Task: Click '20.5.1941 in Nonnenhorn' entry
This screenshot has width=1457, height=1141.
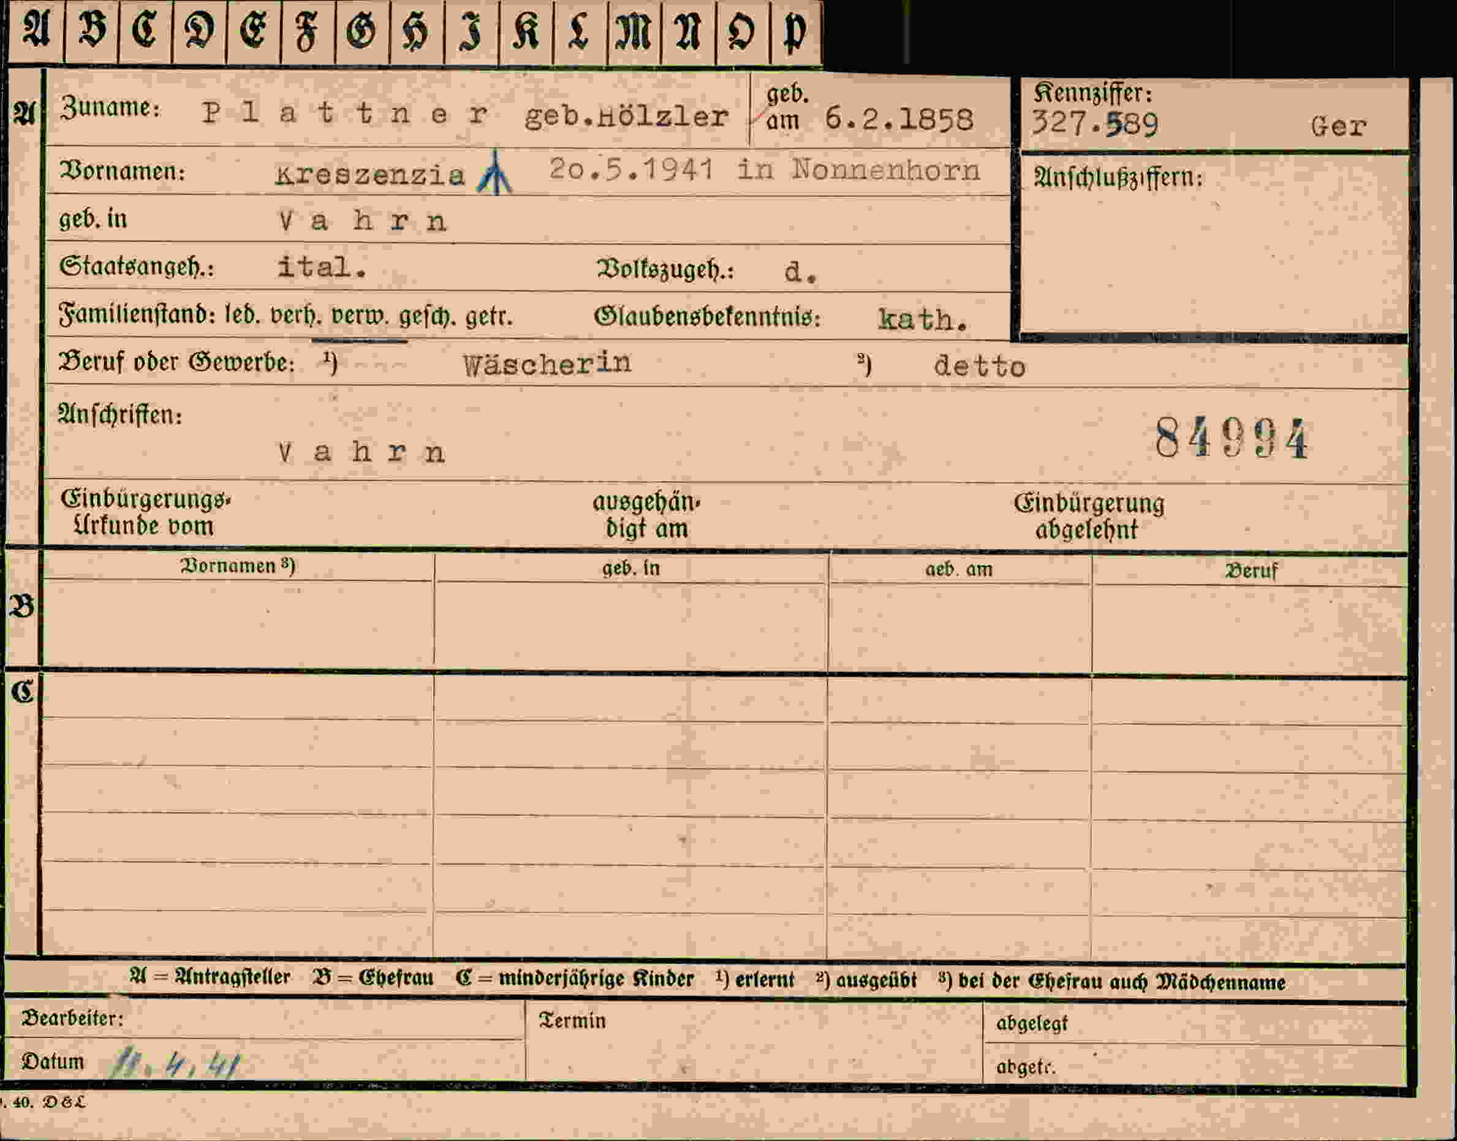Action: pyautogui.click(x=764, y=170)
